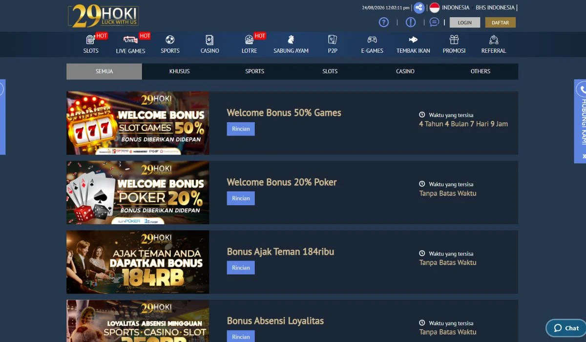Click the Welcome Bonus Poker 20% banner
586x342 pixels.
click(138, 192)
